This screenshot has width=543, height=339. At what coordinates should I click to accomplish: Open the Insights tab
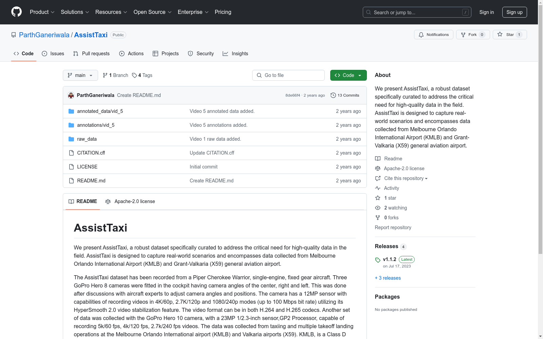coord(235,54)
